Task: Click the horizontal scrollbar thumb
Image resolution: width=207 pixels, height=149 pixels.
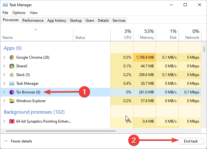Action: click(61, 131)
